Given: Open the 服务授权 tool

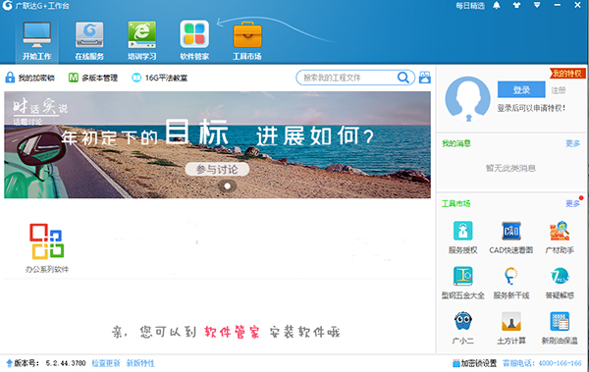Looking at the screenshot, I should click(462, 238).
